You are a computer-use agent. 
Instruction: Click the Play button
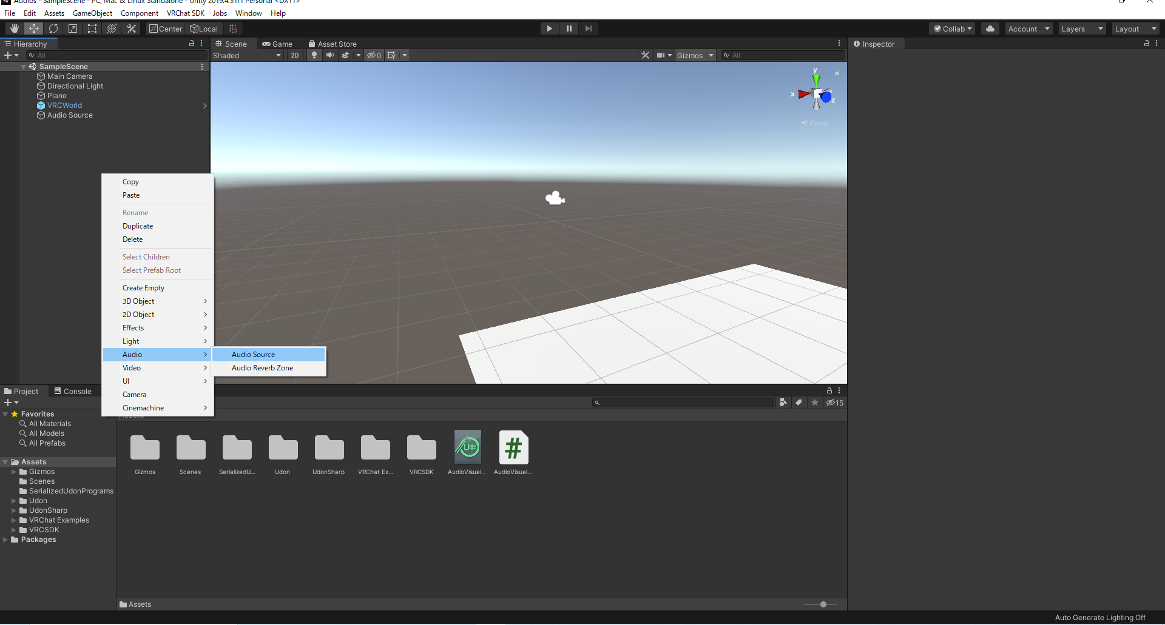pos(549,28)
